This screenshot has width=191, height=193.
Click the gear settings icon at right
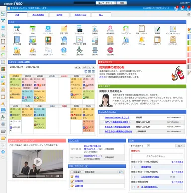click(x=189, y=14)
